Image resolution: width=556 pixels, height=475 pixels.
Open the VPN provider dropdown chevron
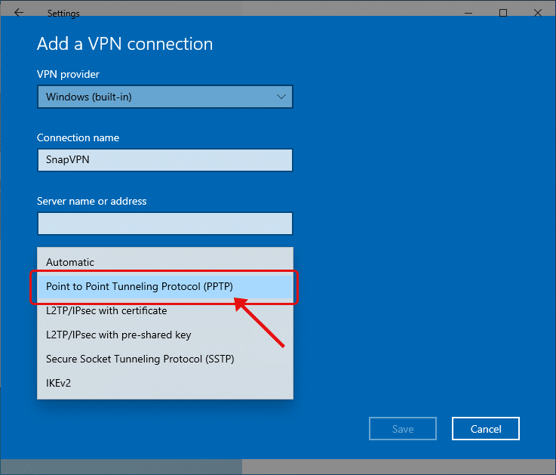(x=281, y=97)
